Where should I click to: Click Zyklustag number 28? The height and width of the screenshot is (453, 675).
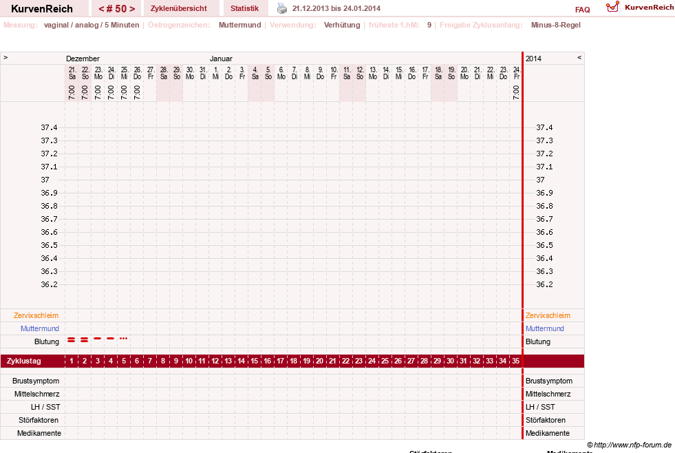[424, 361]
